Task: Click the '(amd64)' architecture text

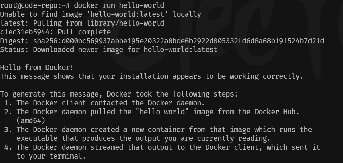Action: [x=31, y=121]
